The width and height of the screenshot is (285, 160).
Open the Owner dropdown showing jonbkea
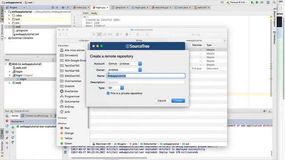click(x=124, y=70)
